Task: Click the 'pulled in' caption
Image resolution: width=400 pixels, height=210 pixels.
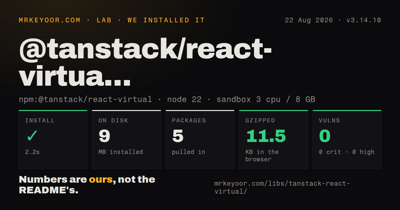Action: coord(189,152)
